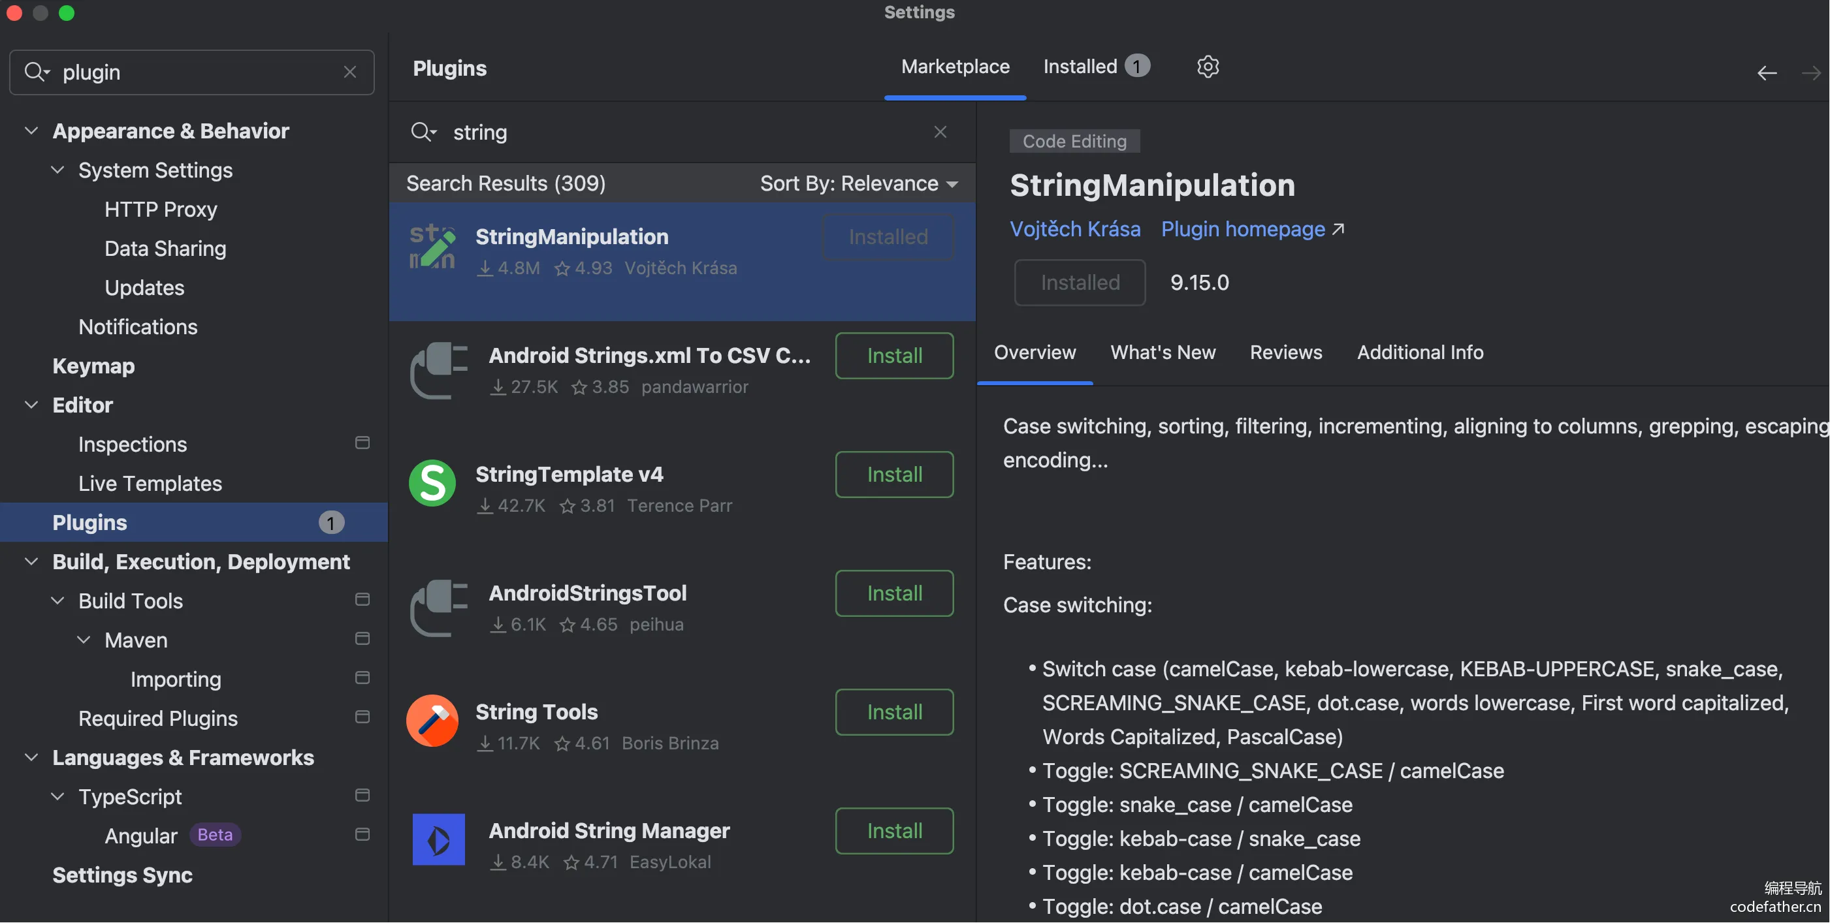Open the Sort By Relevance dropdown

859,183
